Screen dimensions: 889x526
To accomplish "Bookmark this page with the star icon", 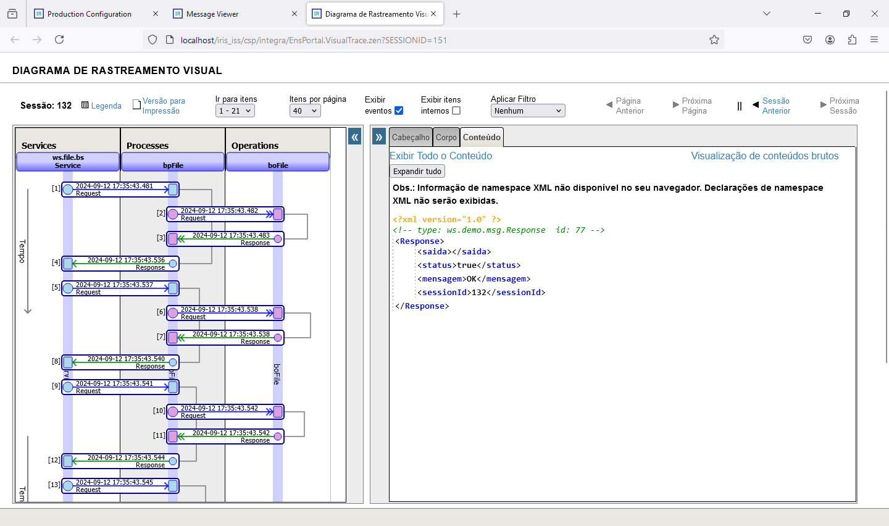I will coord(714,40).
